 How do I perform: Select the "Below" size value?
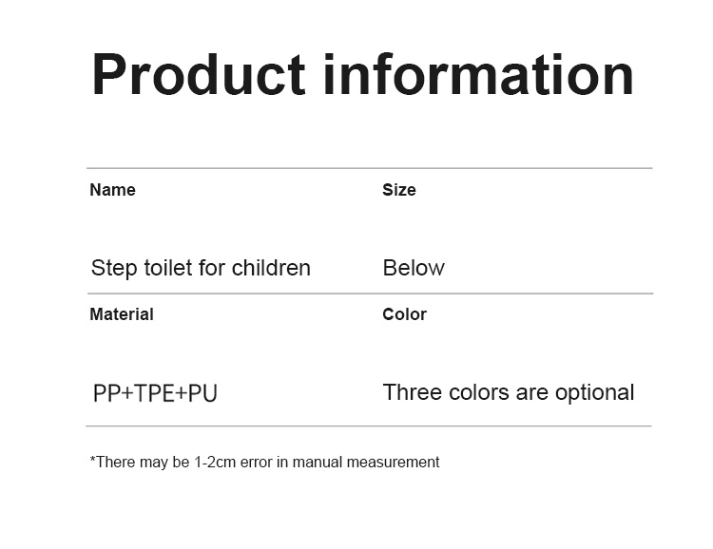click(x=414, y=268)
